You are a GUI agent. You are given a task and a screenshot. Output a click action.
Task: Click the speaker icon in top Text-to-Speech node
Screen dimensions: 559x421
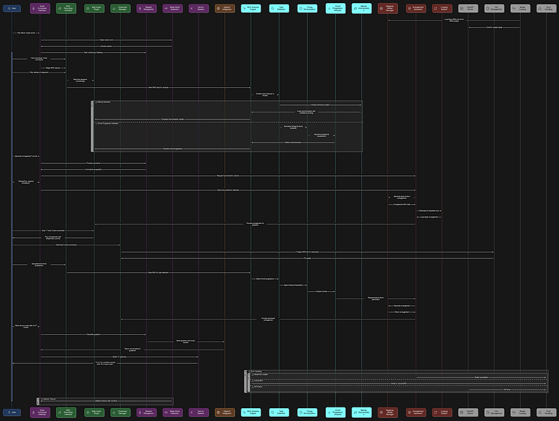tap(192, 8)
